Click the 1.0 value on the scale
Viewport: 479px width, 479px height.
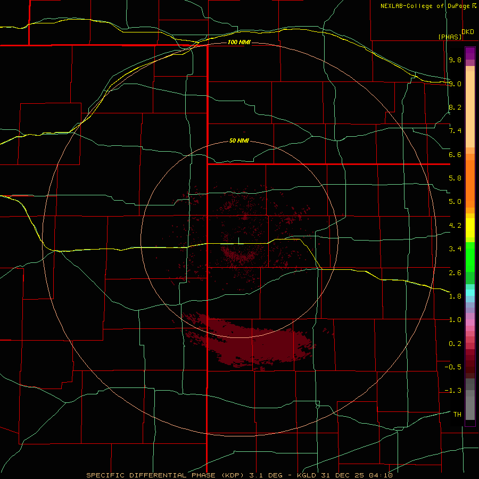(x=455, y=320)
